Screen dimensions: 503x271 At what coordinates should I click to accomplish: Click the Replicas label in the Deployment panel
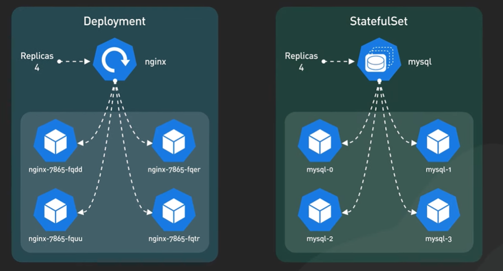click(x=37, y=56)
